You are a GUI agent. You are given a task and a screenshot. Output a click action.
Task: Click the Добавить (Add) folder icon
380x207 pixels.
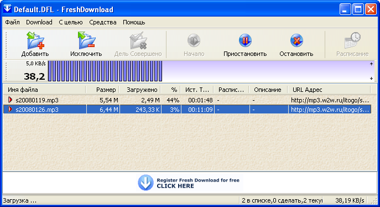[35, 40]
